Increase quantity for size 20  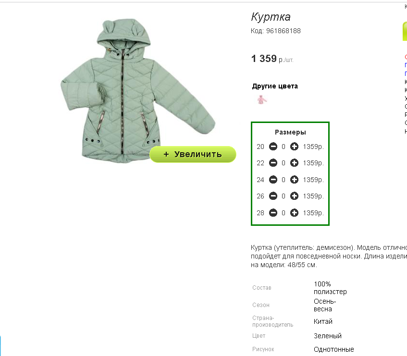click(x=294, y=147)
